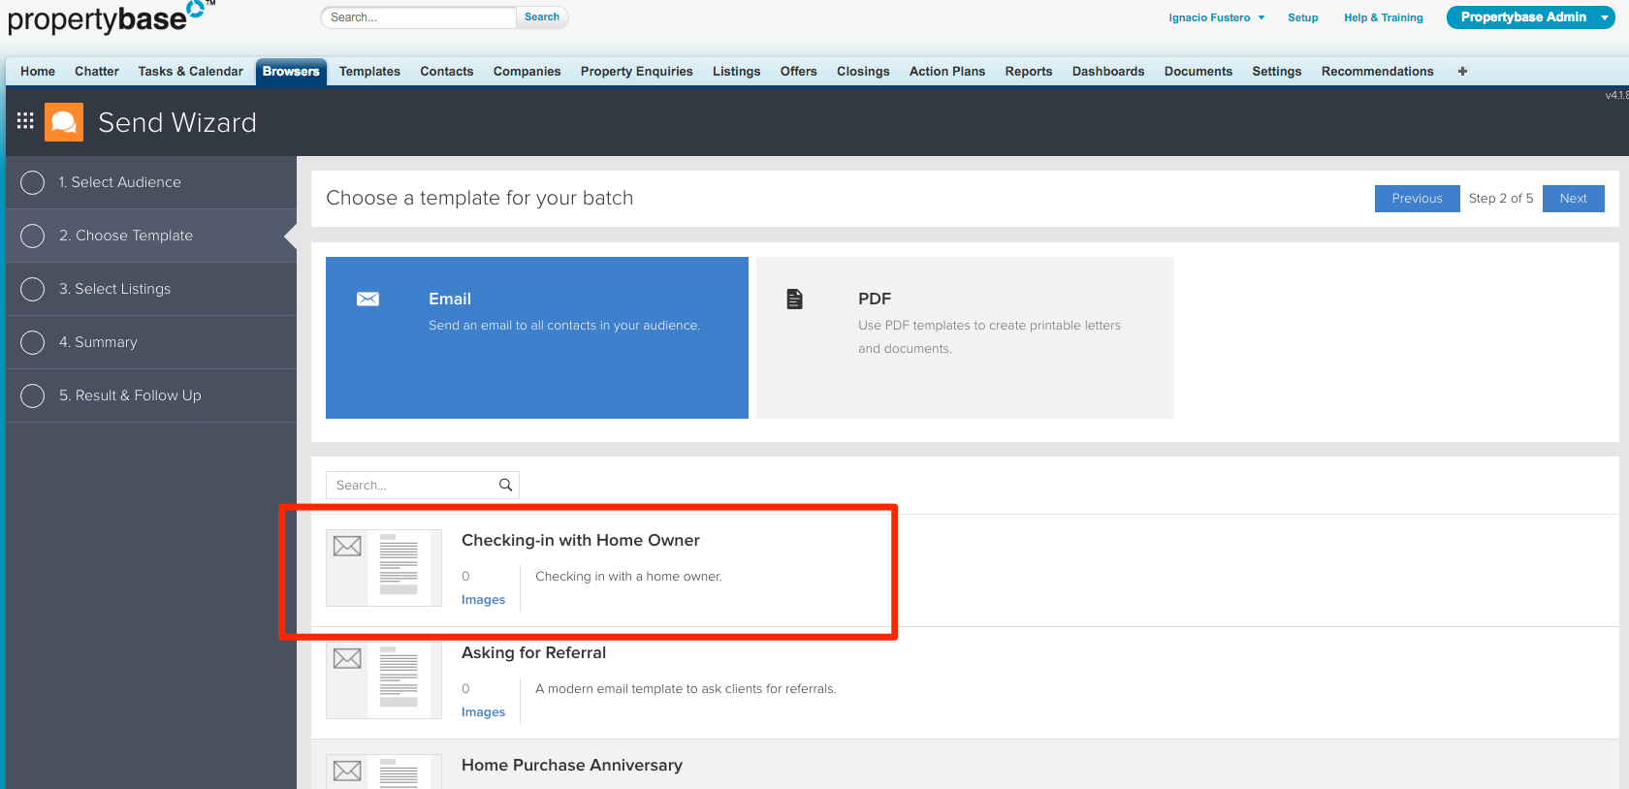The width and height of the screenshot is (1629, 789).
Task: Click Images link under Asking for Referral
Action: coord(483,712)
